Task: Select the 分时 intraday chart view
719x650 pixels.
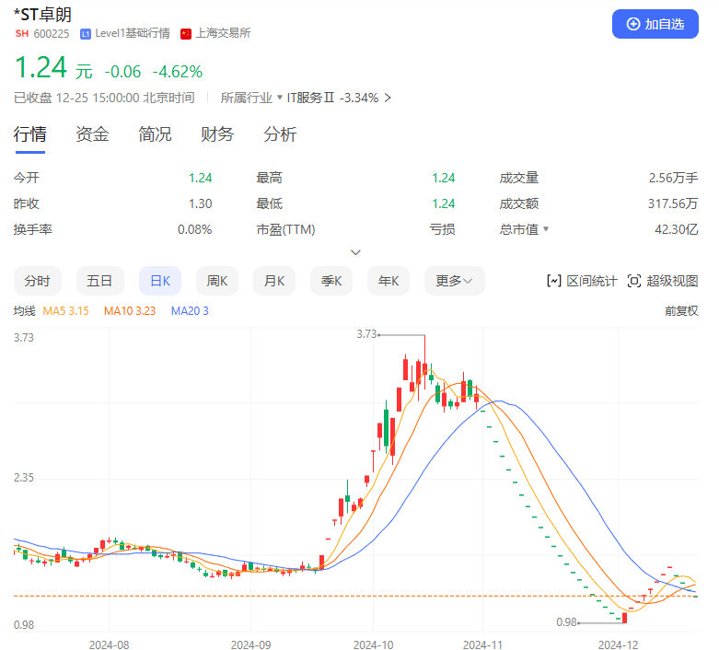Action: tap(37, 281)
